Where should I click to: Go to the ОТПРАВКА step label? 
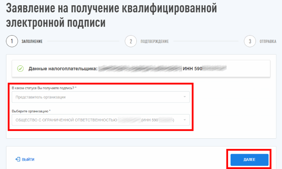point(268,41)
